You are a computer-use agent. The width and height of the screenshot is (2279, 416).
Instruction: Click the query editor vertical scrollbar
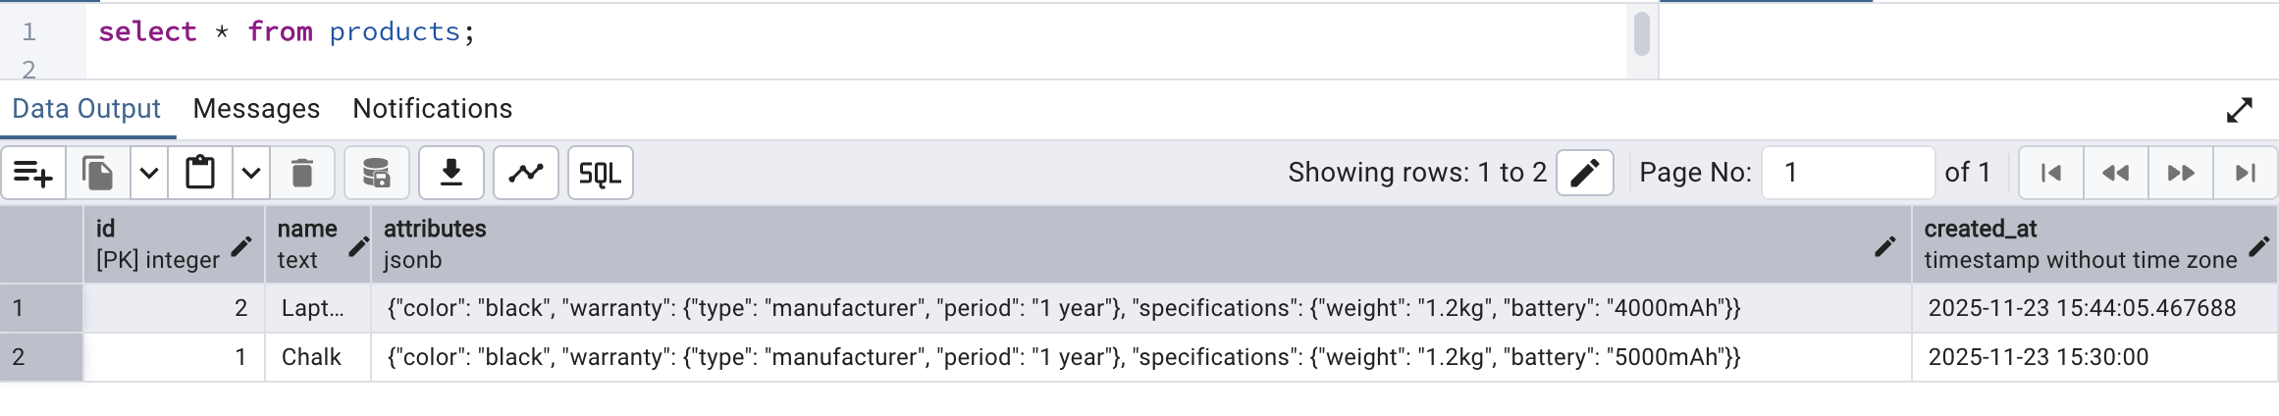(x=1642, y=34)
